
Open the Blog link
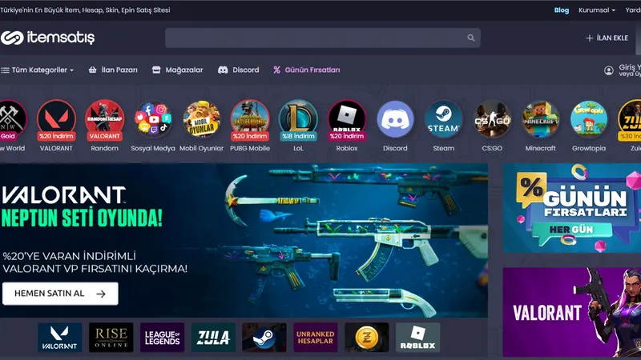coord(561,10)
